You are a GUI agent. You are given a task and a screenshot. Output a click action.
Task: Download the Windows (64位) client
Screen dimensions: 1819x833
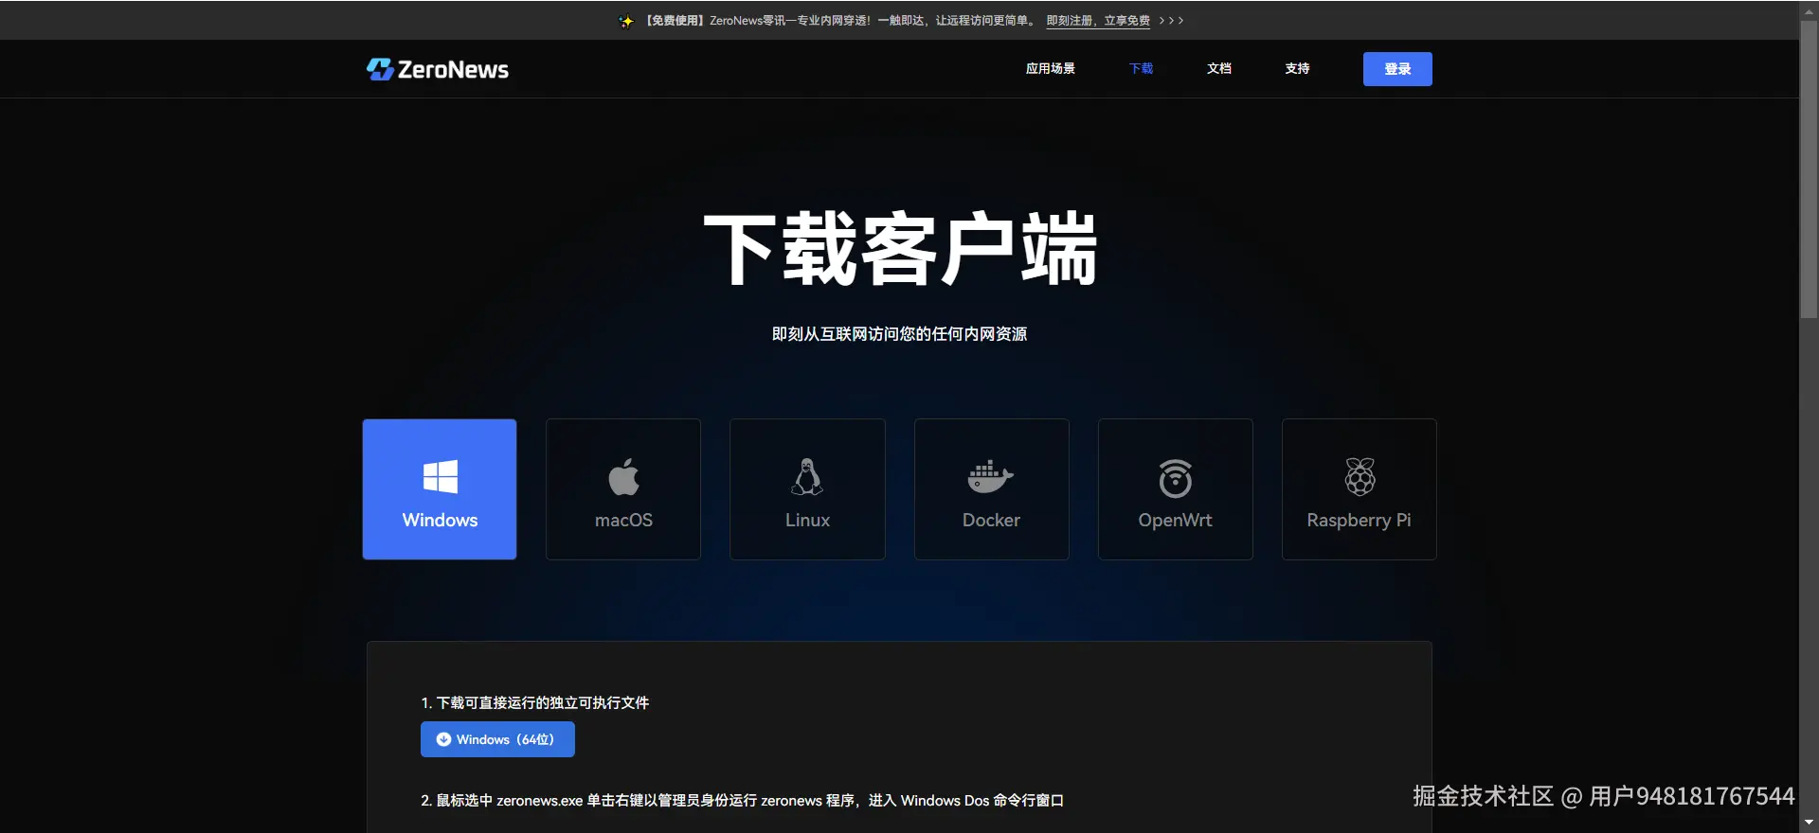[497, 739]
